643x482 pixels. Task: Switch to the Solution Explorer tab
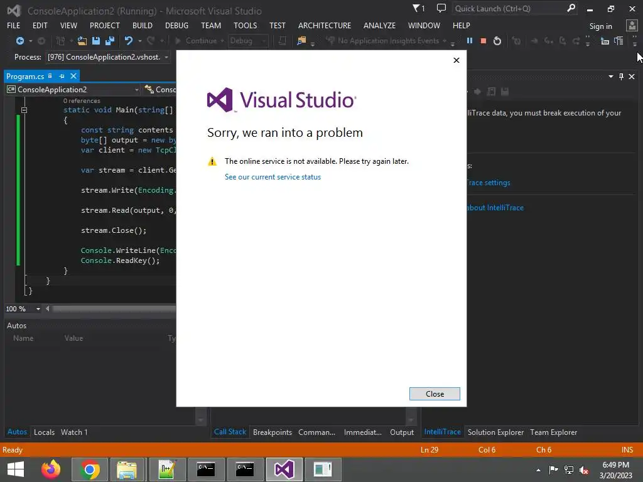click(496, 432)
